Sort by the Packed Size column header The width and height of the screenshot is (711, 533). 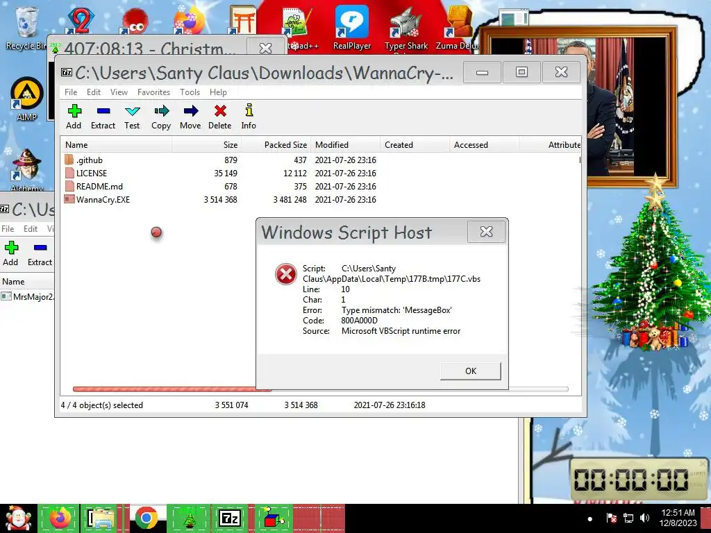(276, 144)
